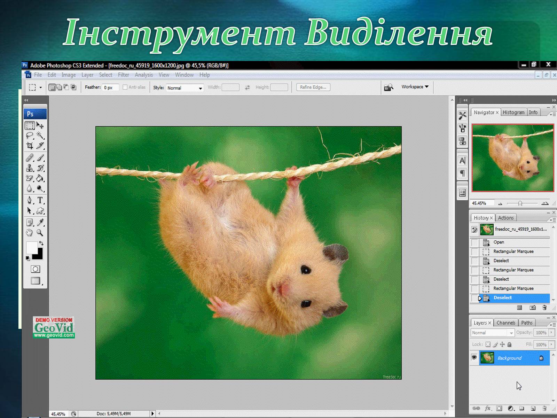Select the Notes tool
The height and width of the screenshot is (418, 557).
(x=30, y=222)
